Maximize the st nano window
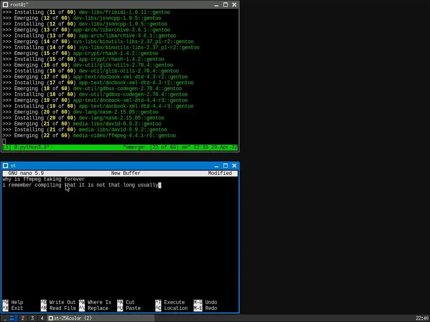Image resolution: width=430 pixels, height=322 pixels. (225, 166)
